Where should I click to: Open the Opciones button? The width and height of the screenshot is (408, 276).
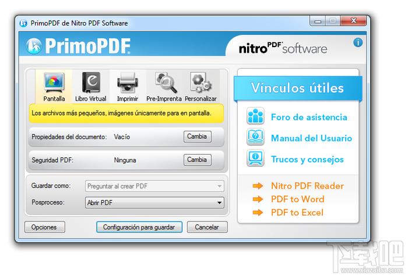tap(45, 227)
